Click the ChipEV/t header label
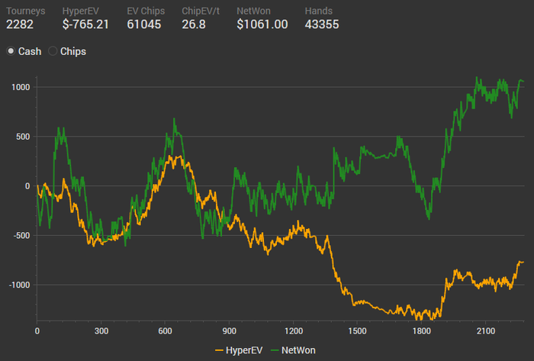 click(201, 11)
